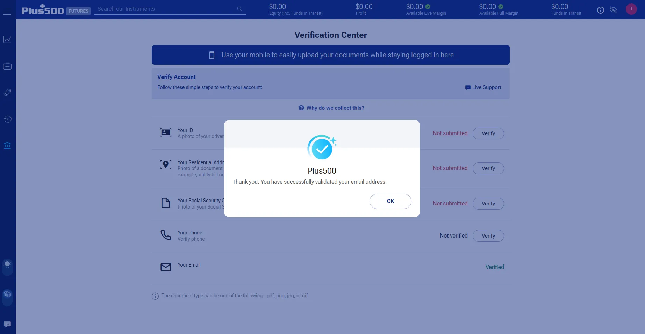Viewport: 645px width, 334px height.
Task: Toggle the demo/real mode layers icon
Action: coord(7,294)
